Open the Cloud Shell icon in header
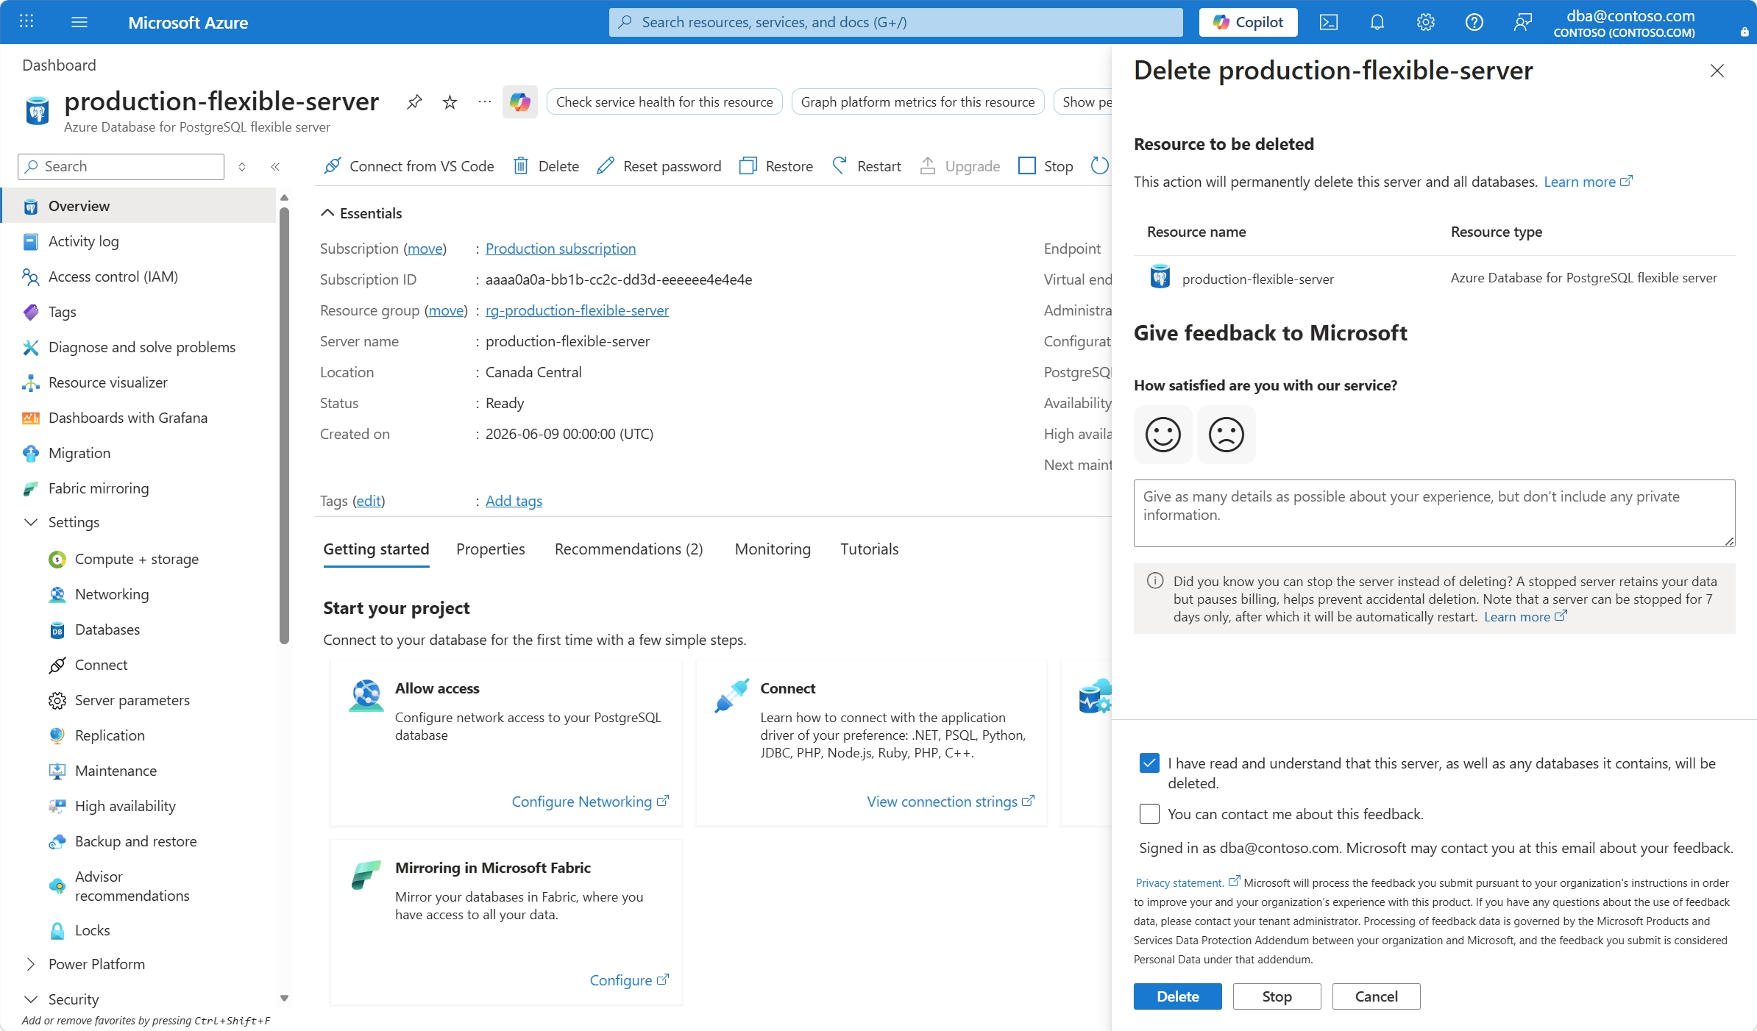This screenshot has width=1757, height=1031. (x=1329, y=22)
